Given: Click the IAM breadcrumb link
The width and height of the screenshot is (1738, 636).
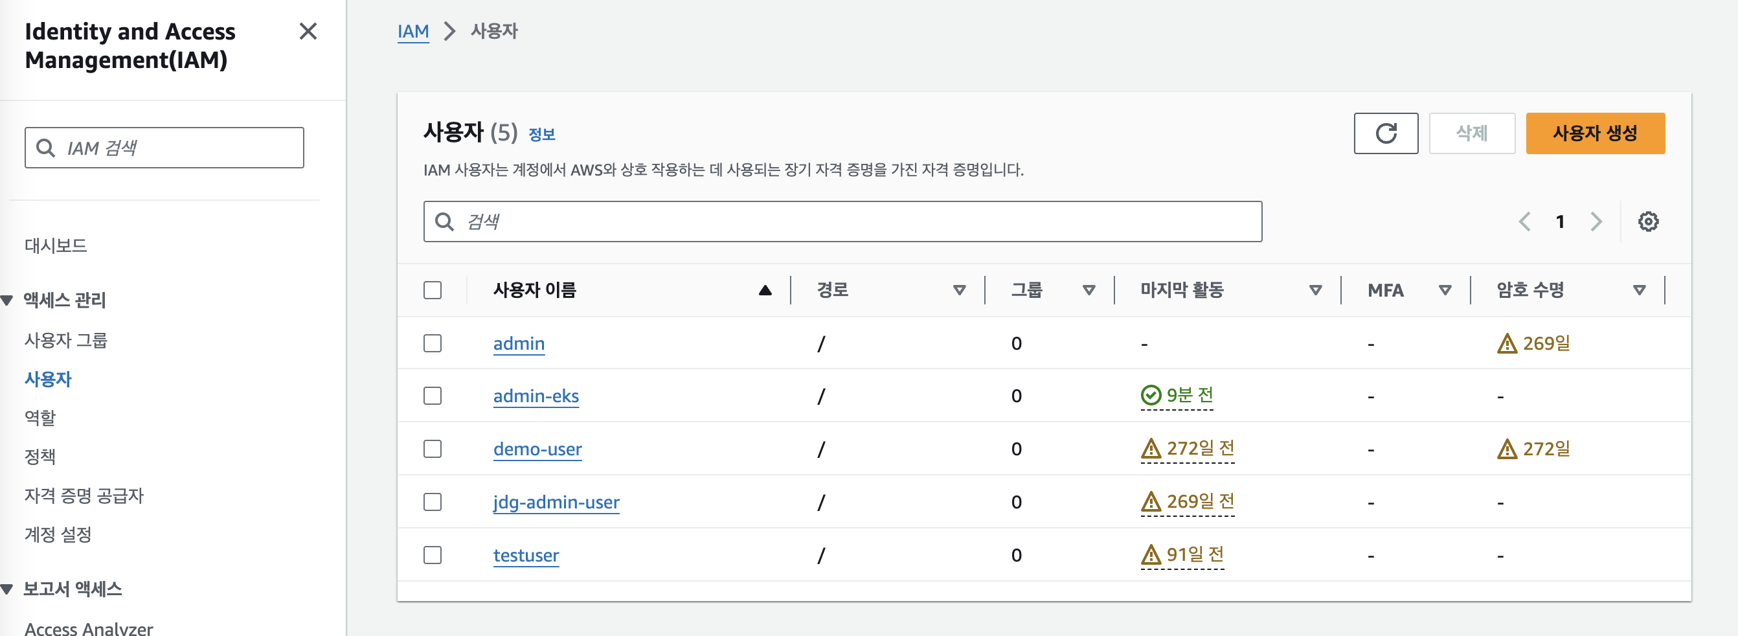Looking at the screenshot, I should (x=413, y=32).
